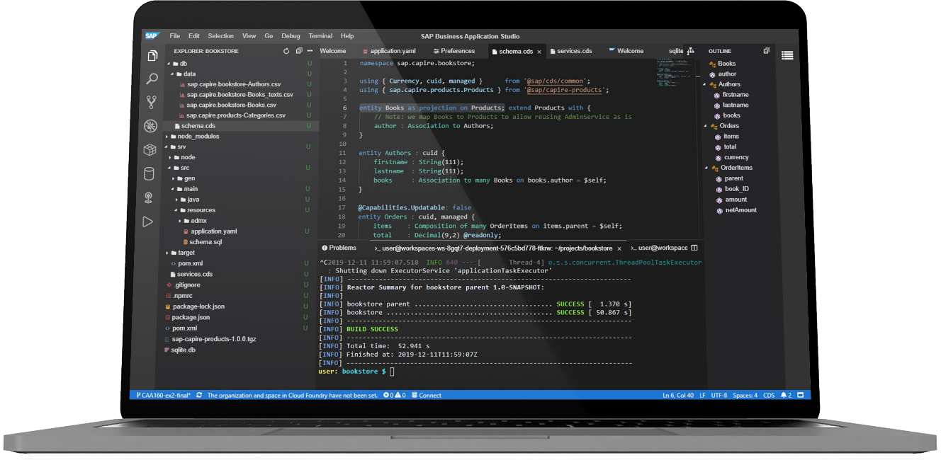Screen dimensions: 941x460
Task: Expand the node_modules folder
Action: click(198, 136)
